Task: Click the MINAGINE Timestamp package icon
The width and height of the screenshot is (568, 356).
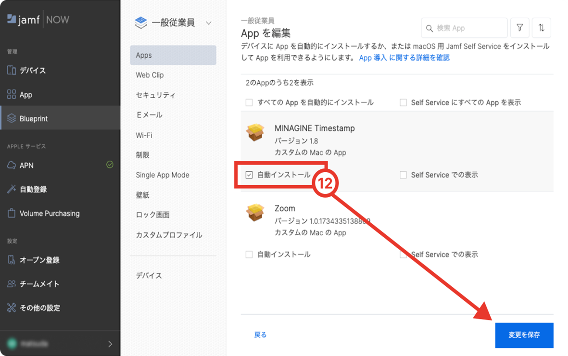Action: 255,132
